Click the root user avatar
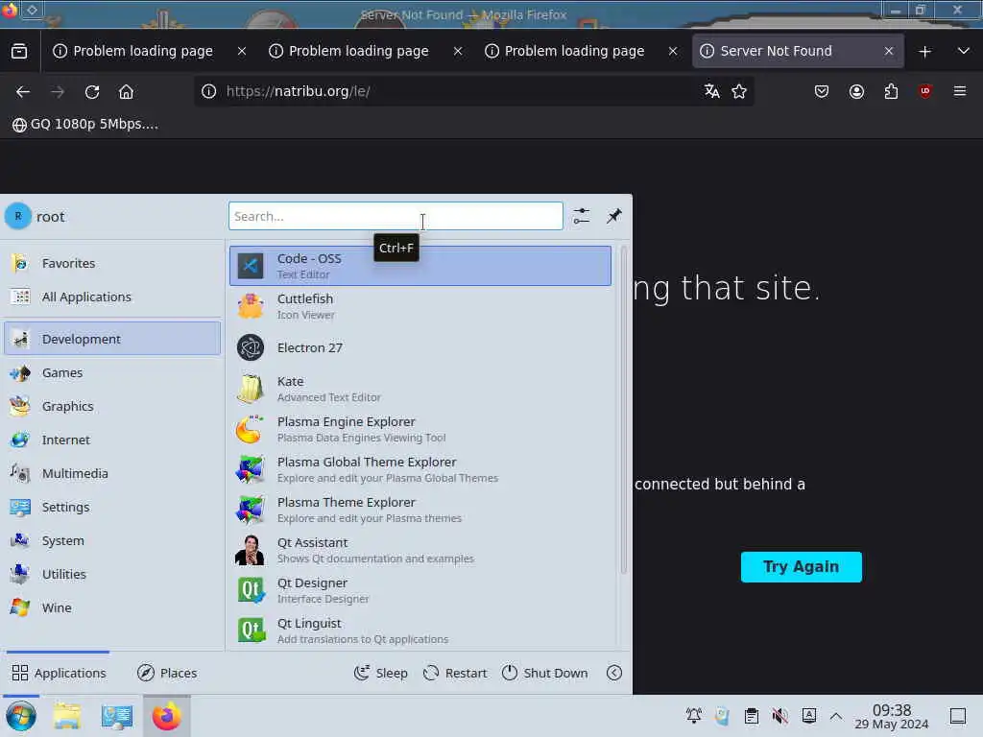 (18, 216)
